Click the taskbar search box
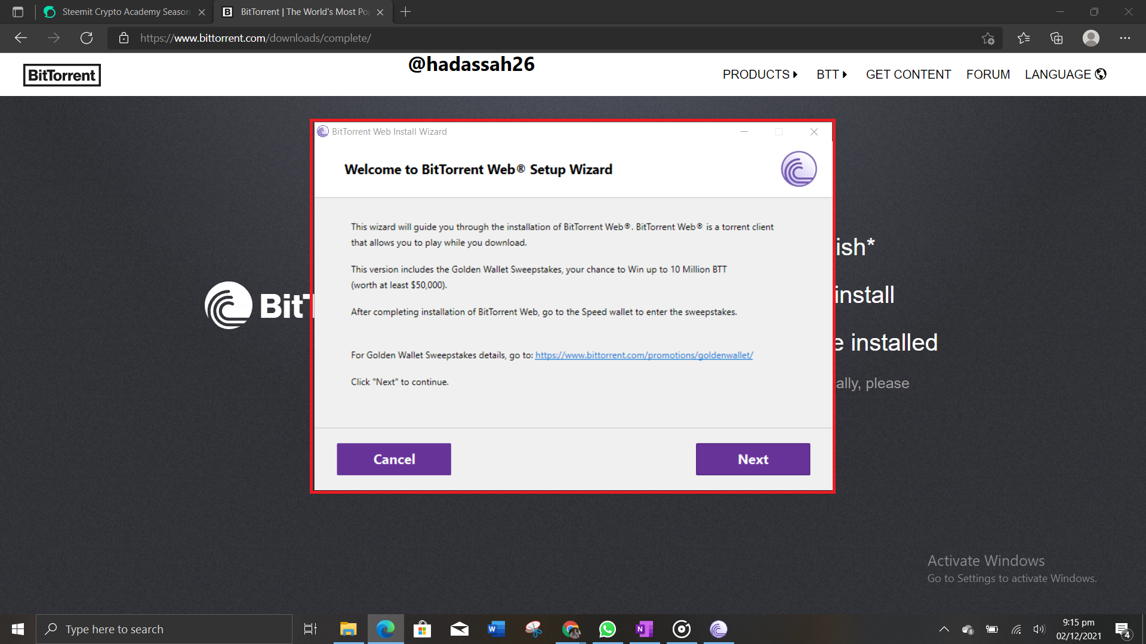Image resolution: width=1146 pixels, height=644 pixels. pyautogui.click(x=164, y=629)
